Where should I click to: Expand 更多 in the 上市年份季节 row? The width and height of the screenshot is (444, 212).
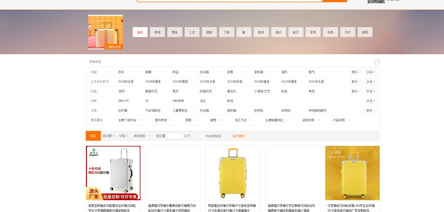pos(356,82)
